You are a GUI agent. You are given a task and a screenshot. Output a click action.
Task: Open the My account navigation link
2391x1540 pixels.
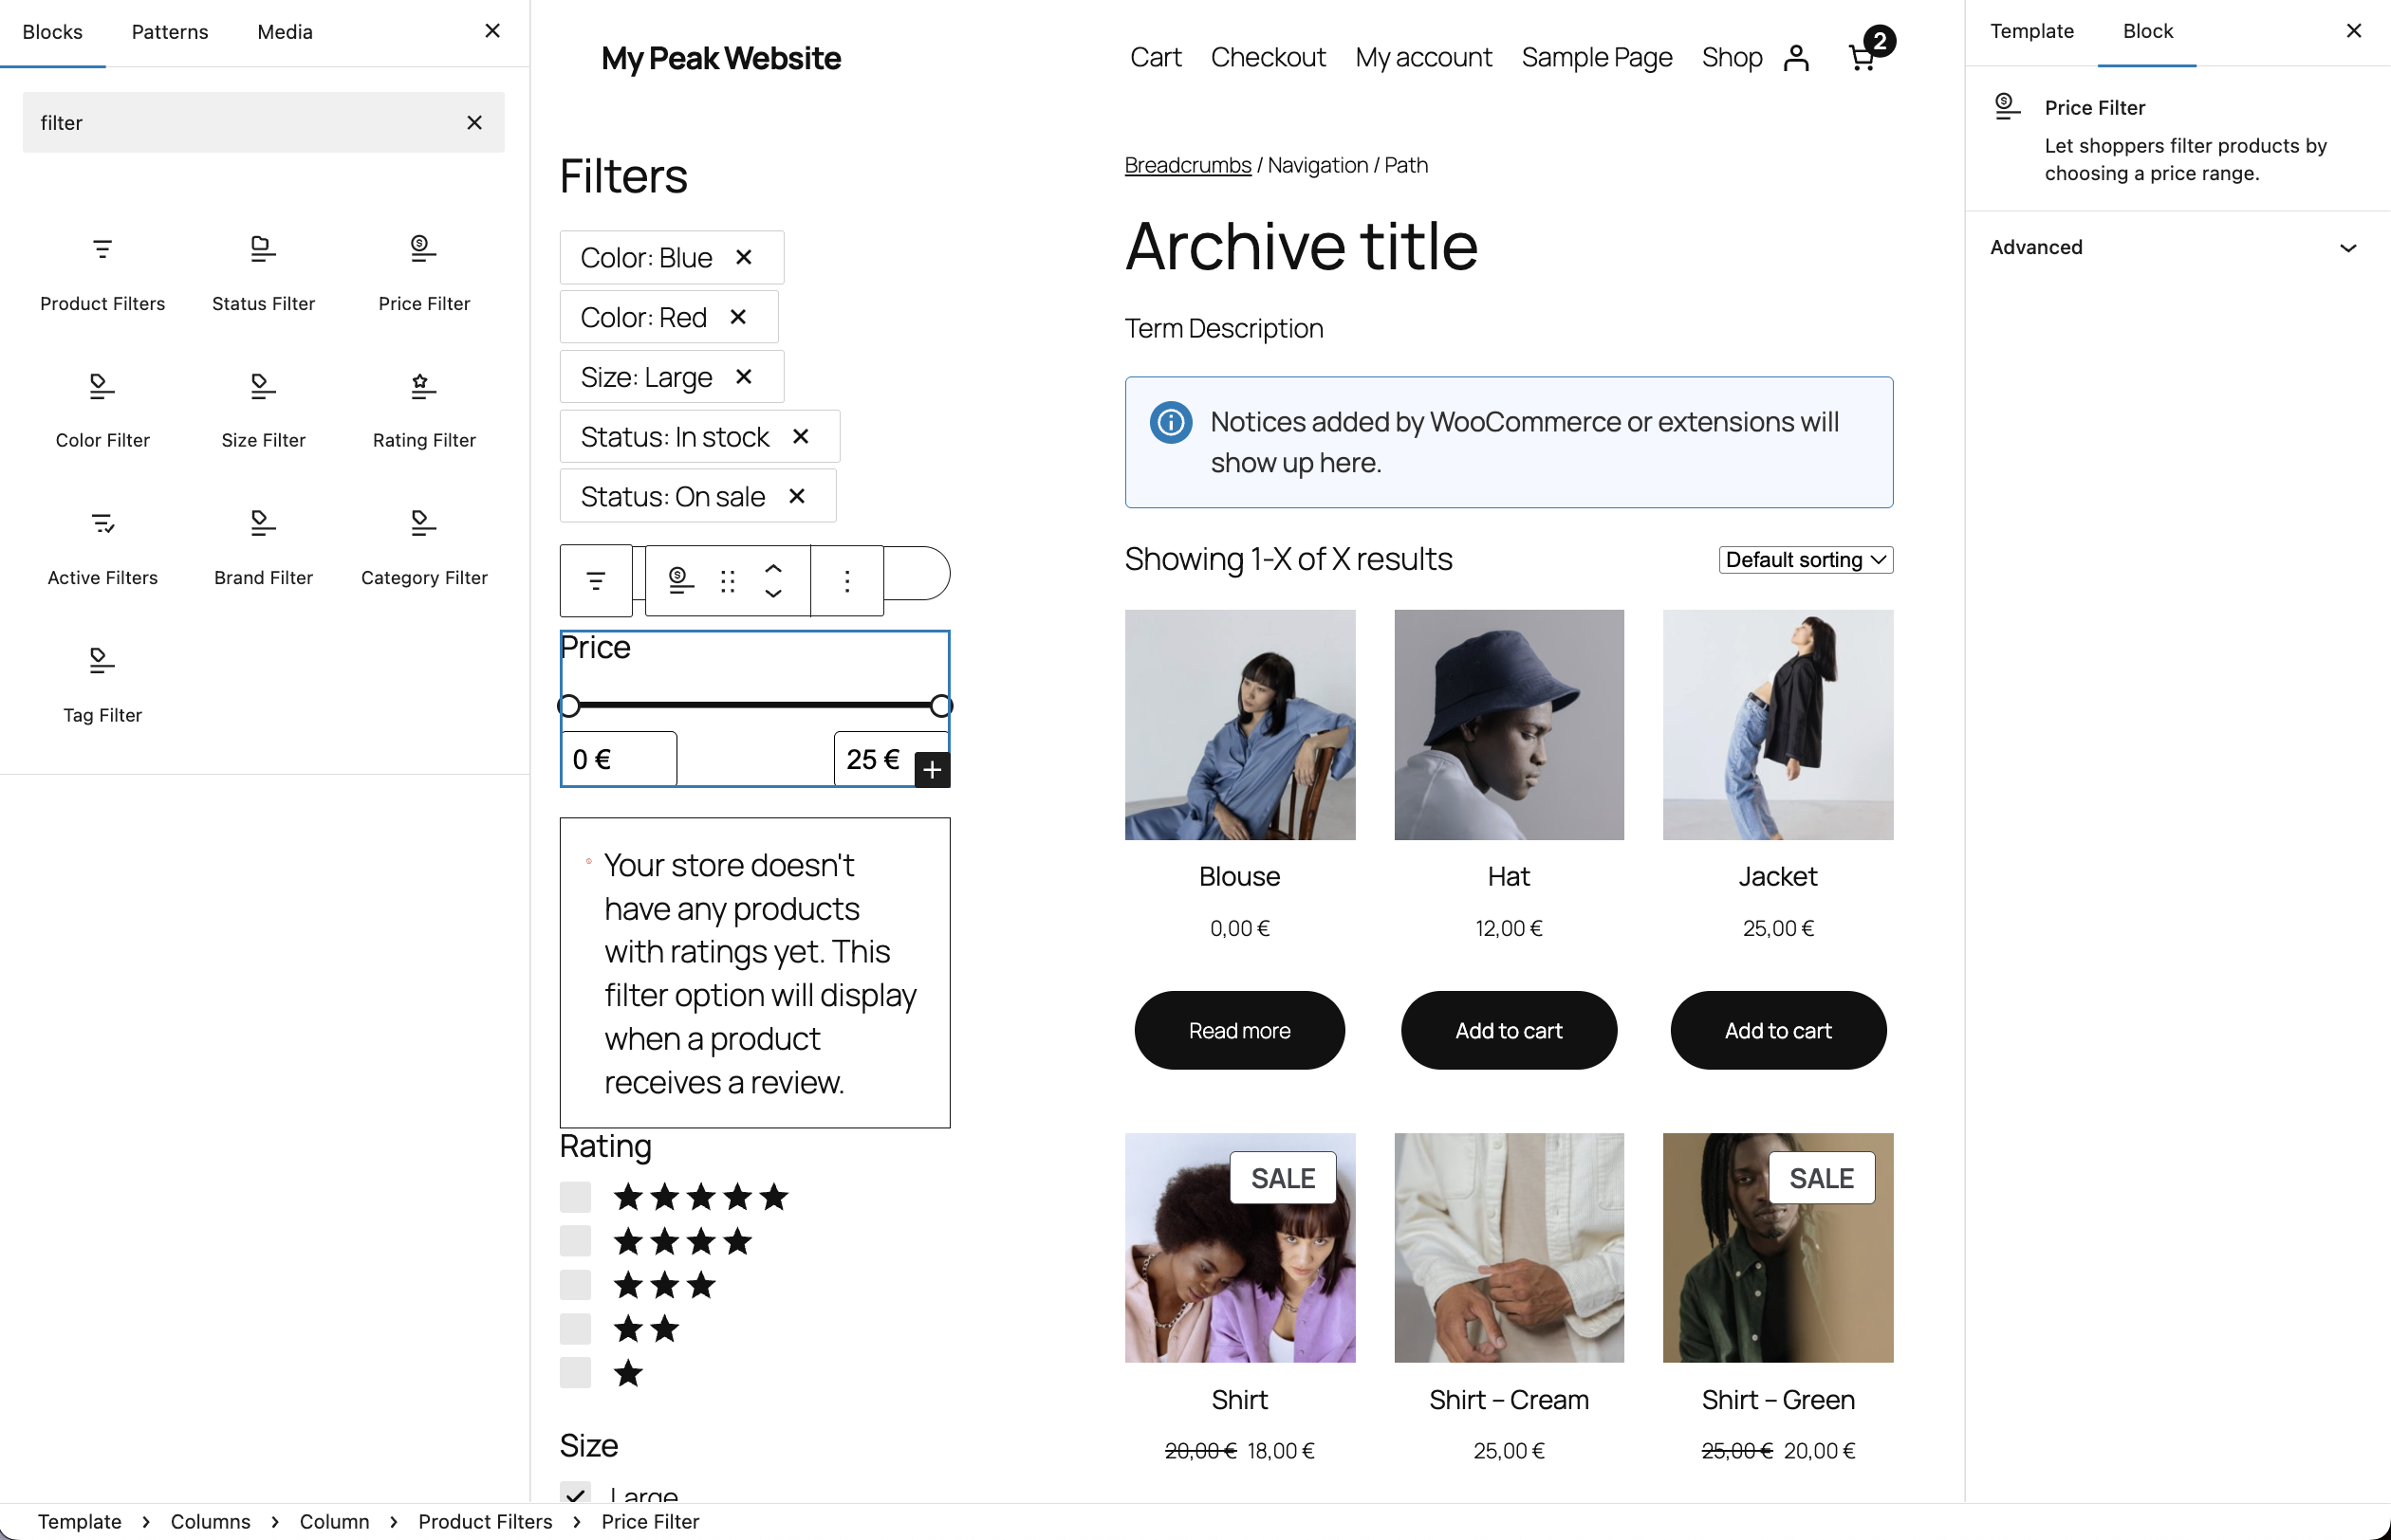point(1423,57)
